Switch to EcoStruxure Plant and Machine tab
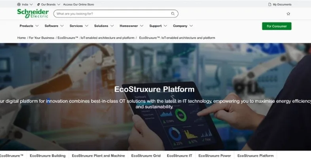The image size is (311, 159). point(99,155)
